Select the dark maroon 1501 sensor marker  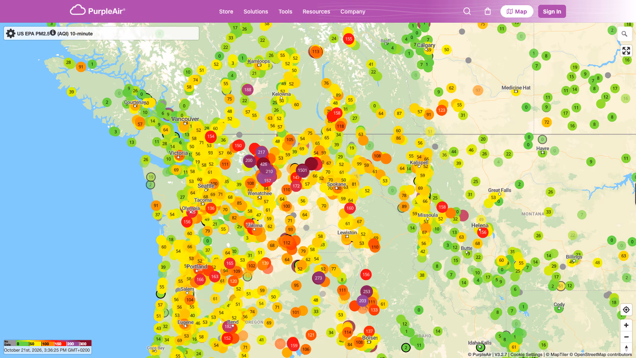click(x=302, y=170)
